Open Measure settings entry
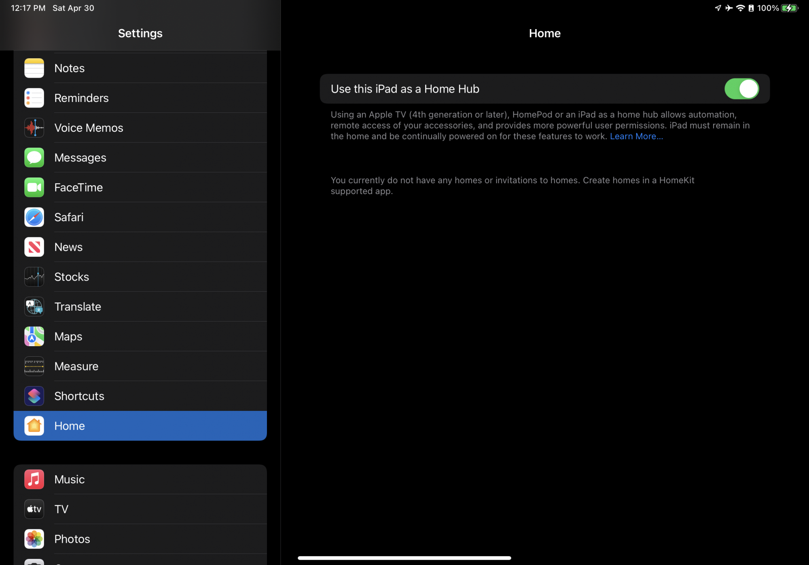This screenshot has height=565, width=809. [140, 366]
